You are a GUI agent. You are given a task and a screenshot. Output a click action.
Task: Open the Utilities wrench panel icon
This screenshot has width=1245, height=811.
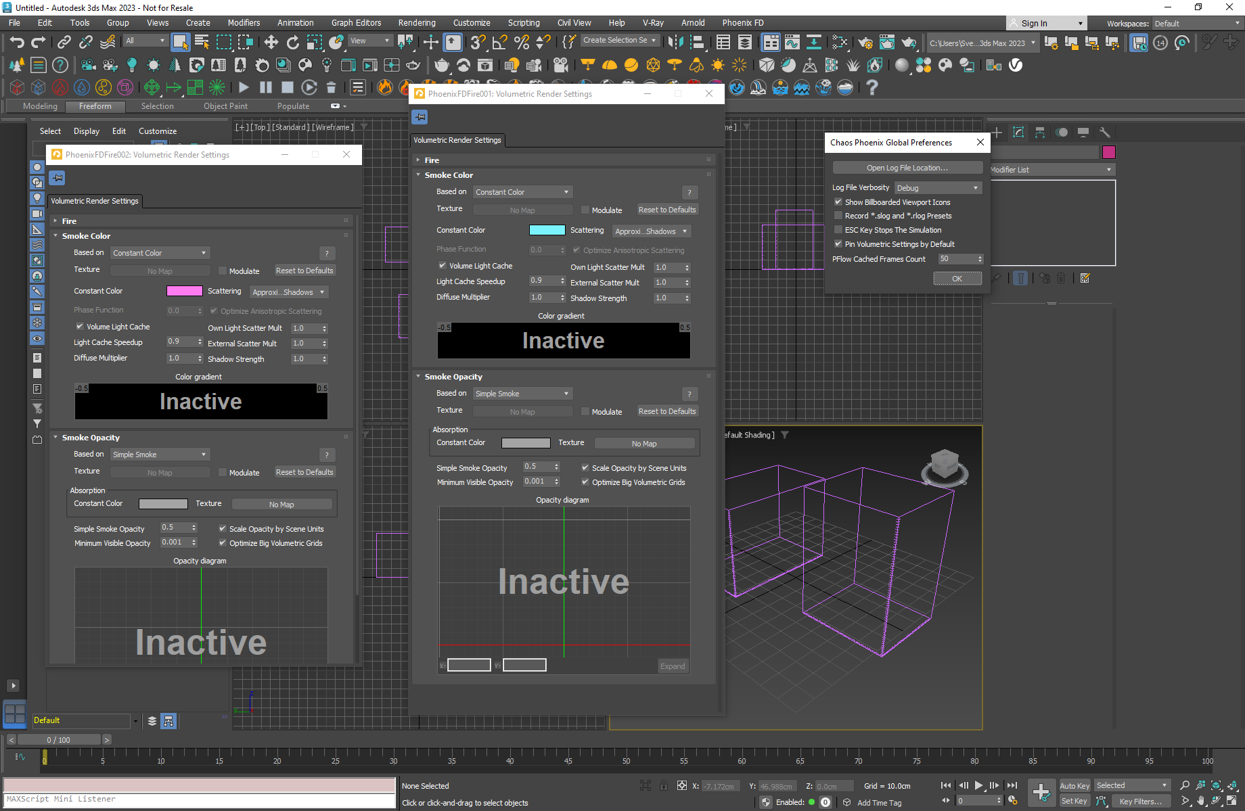[1104, 133]
